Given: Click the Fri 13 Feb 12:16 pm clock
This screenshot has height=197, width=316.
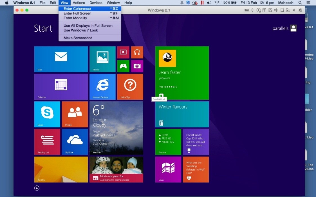Looking at the screenshot, I should coord(257,3).
